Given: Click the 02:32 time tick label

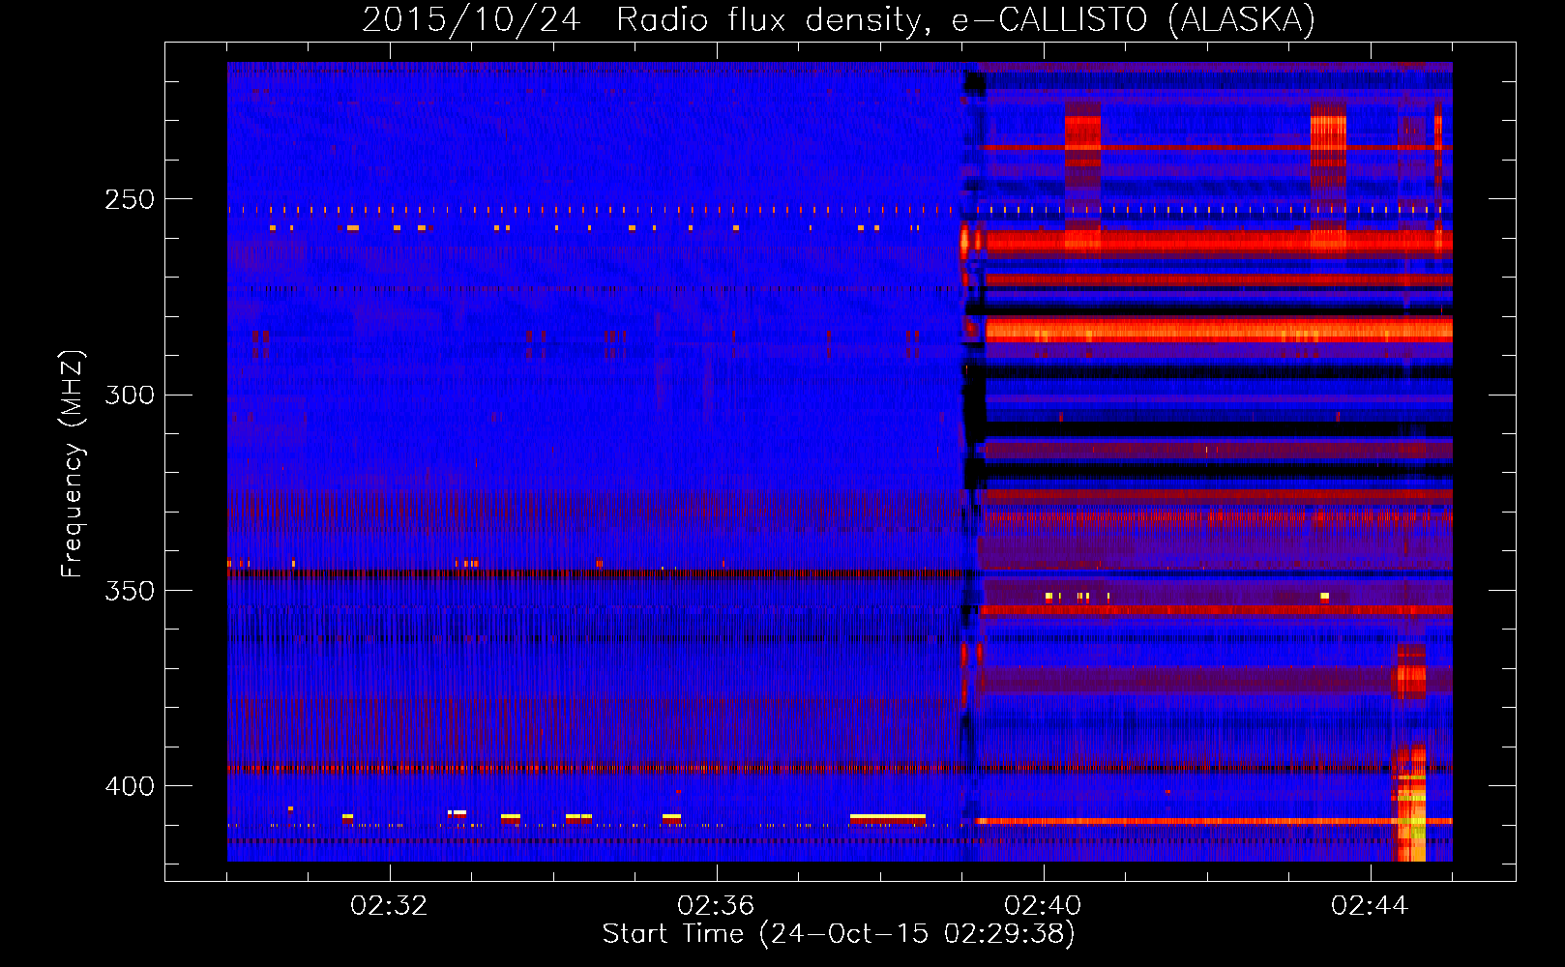Looking at the screenshot, I should coord(389,905).
